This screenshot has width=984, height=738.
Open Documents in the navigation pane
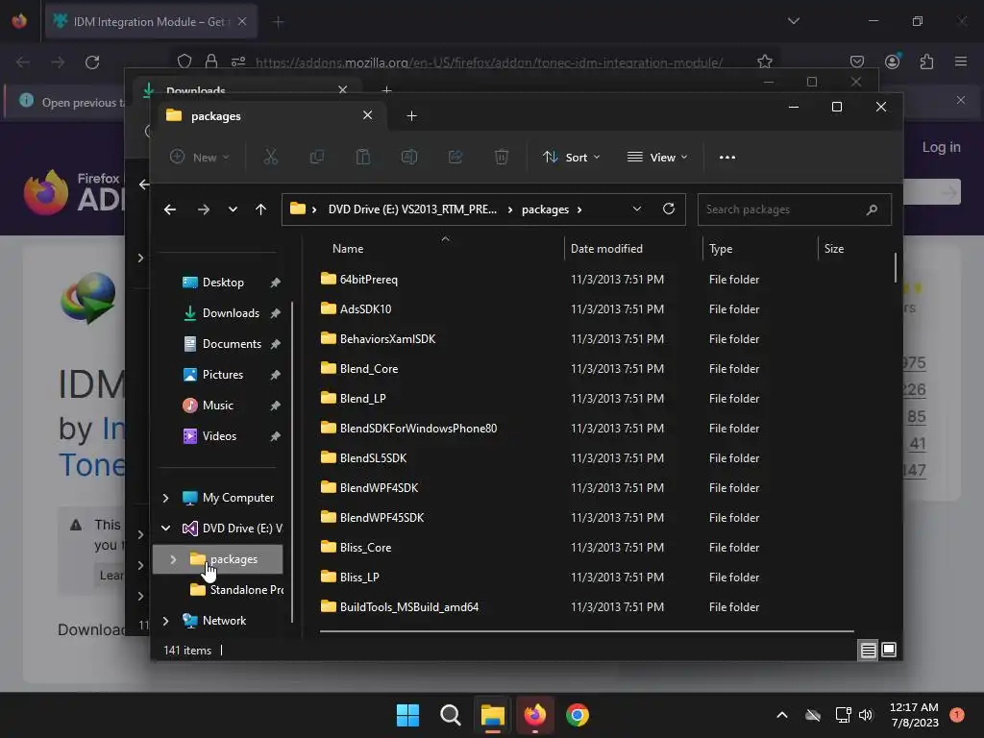[x=232, y=344]
